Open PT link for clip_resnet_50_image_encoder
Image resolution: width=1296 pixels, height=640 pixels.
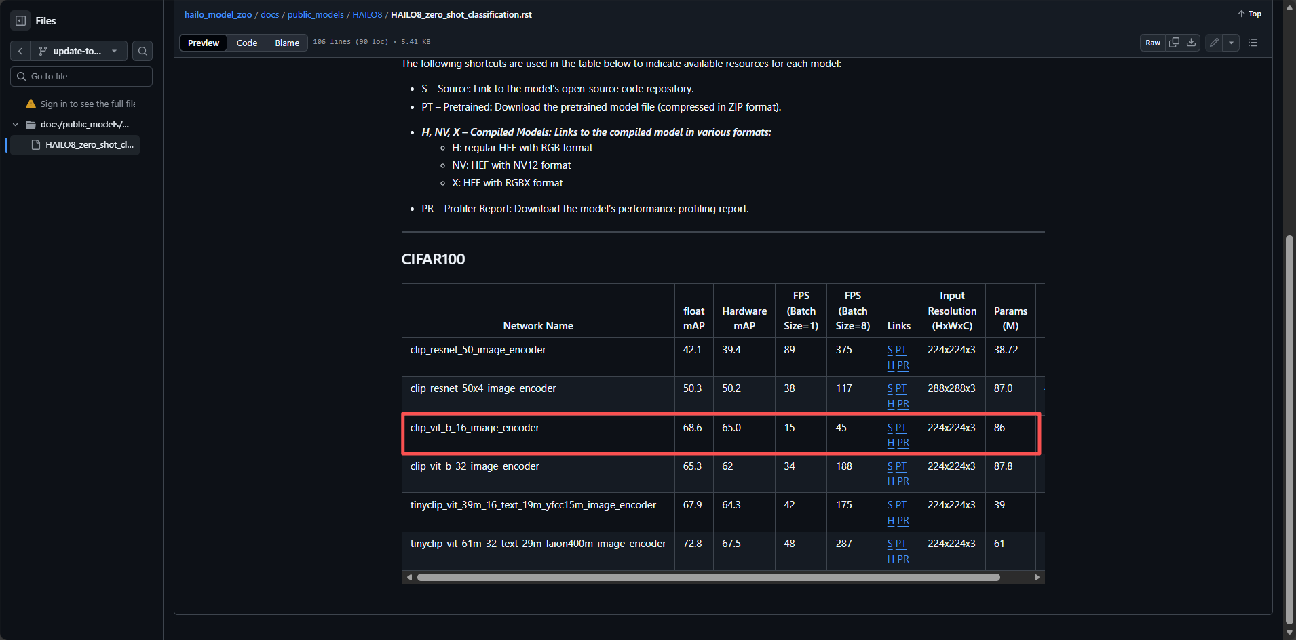(x=901, y=350)
